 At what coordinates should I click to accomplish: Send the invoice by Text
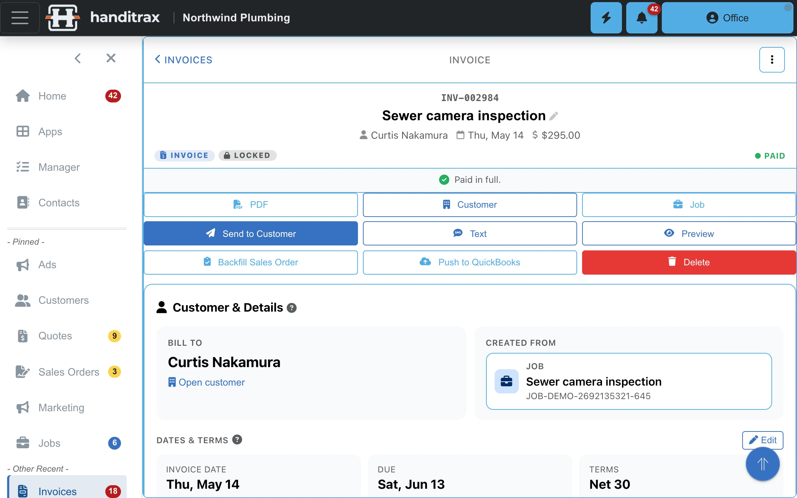(470, 233)
